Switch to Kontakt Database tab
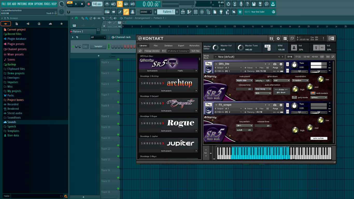The width and height of the screenshot is (354, 199). point(168,46)
